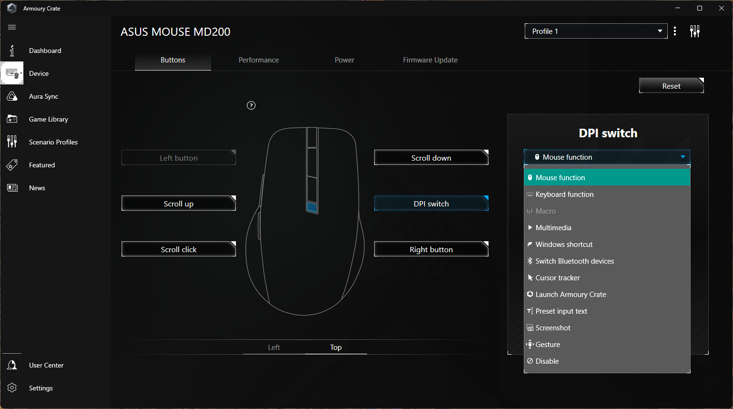Click the Scroll click button
The height and width of the screenshot is (409, 733).
click(179, 249)
